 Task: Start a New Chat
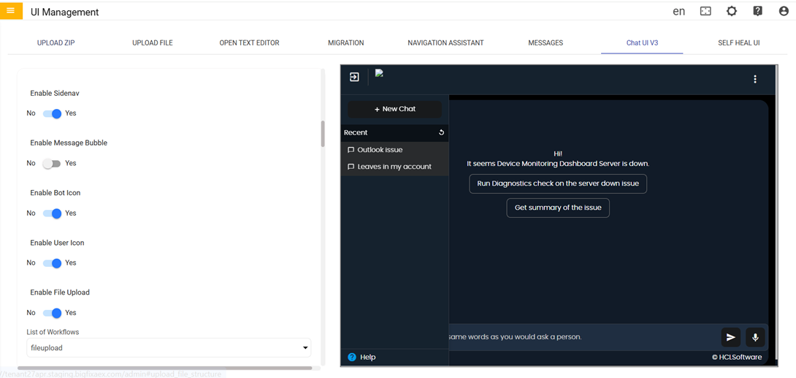tap(394, 109)
